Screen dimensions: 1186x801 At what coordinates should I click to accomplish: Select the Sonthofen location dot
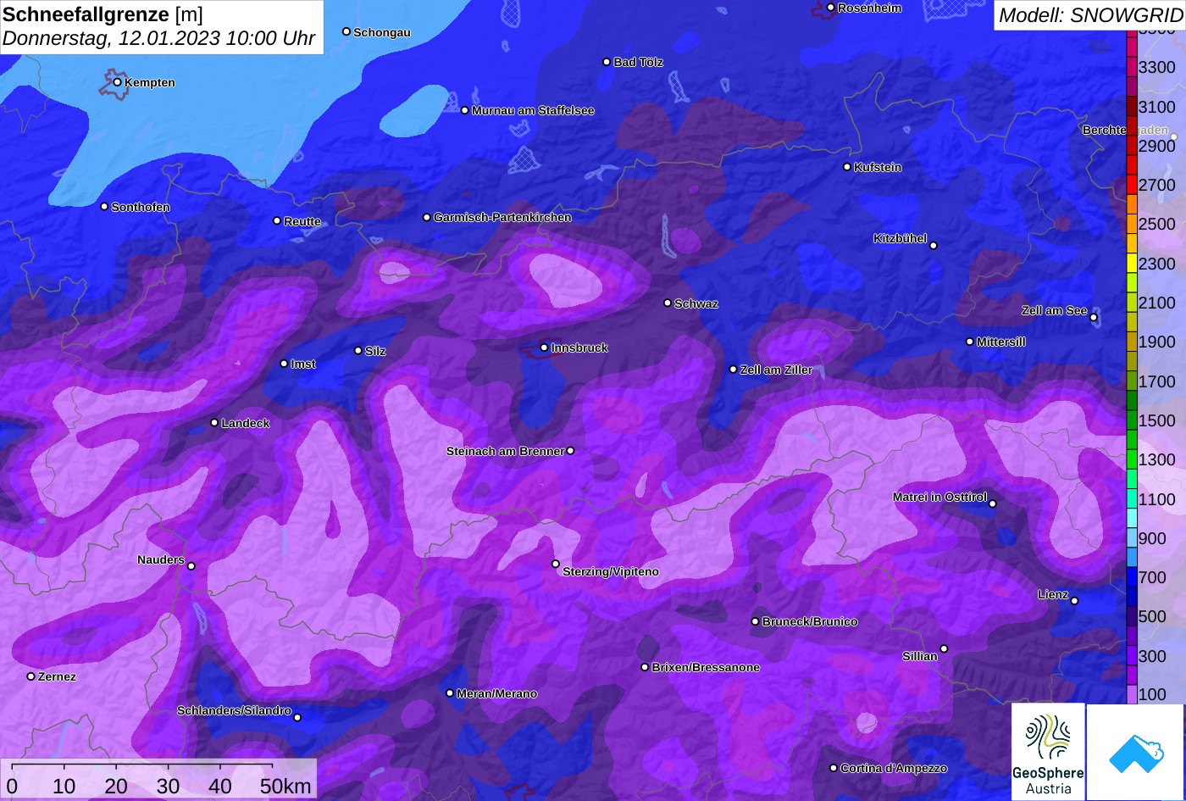(x=104, y=207)
